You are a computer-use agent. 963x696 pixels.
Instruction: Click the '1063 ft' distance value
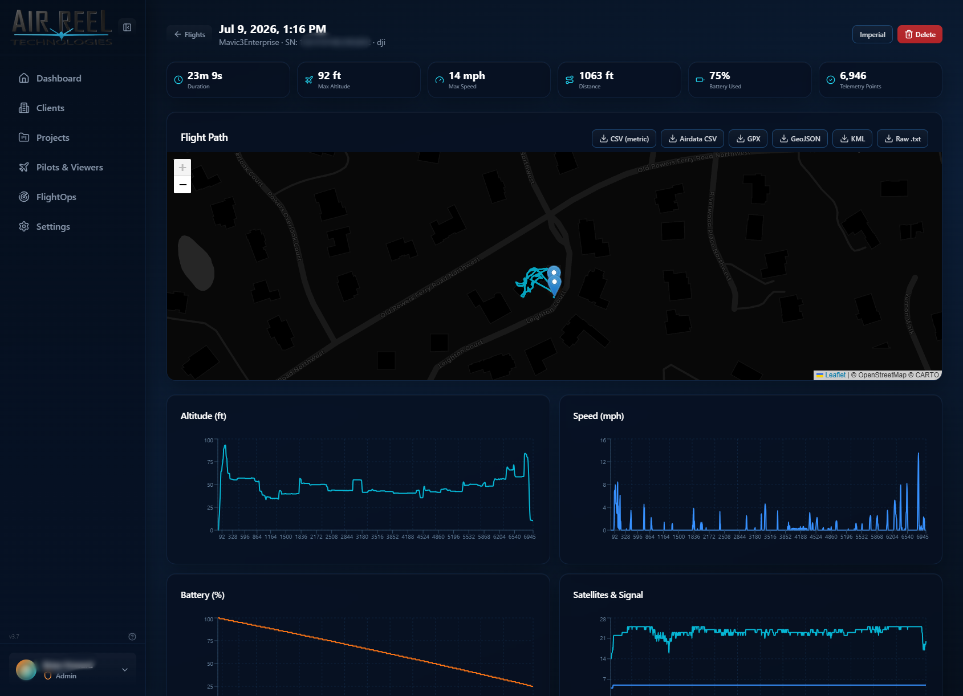[x=596, y=76]
